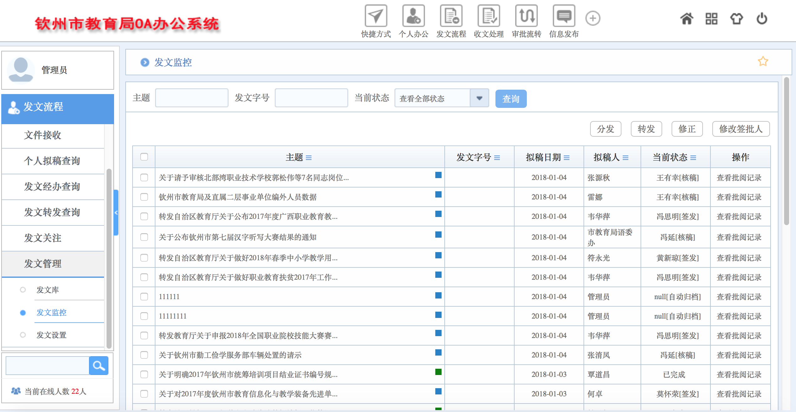The height and width of the screenshot is (412, 796).
Task: Check the row 钦州市教育局及直属二层事业单位编外人员数据
Action: 144,197
